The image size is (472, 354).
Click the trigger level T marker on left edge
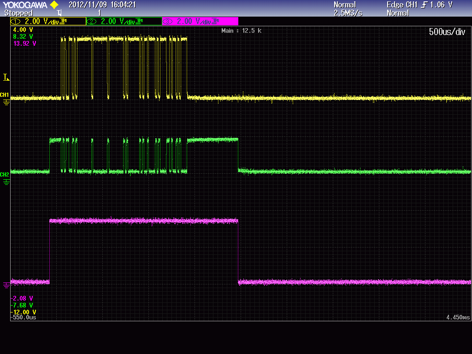coord(6,77)
